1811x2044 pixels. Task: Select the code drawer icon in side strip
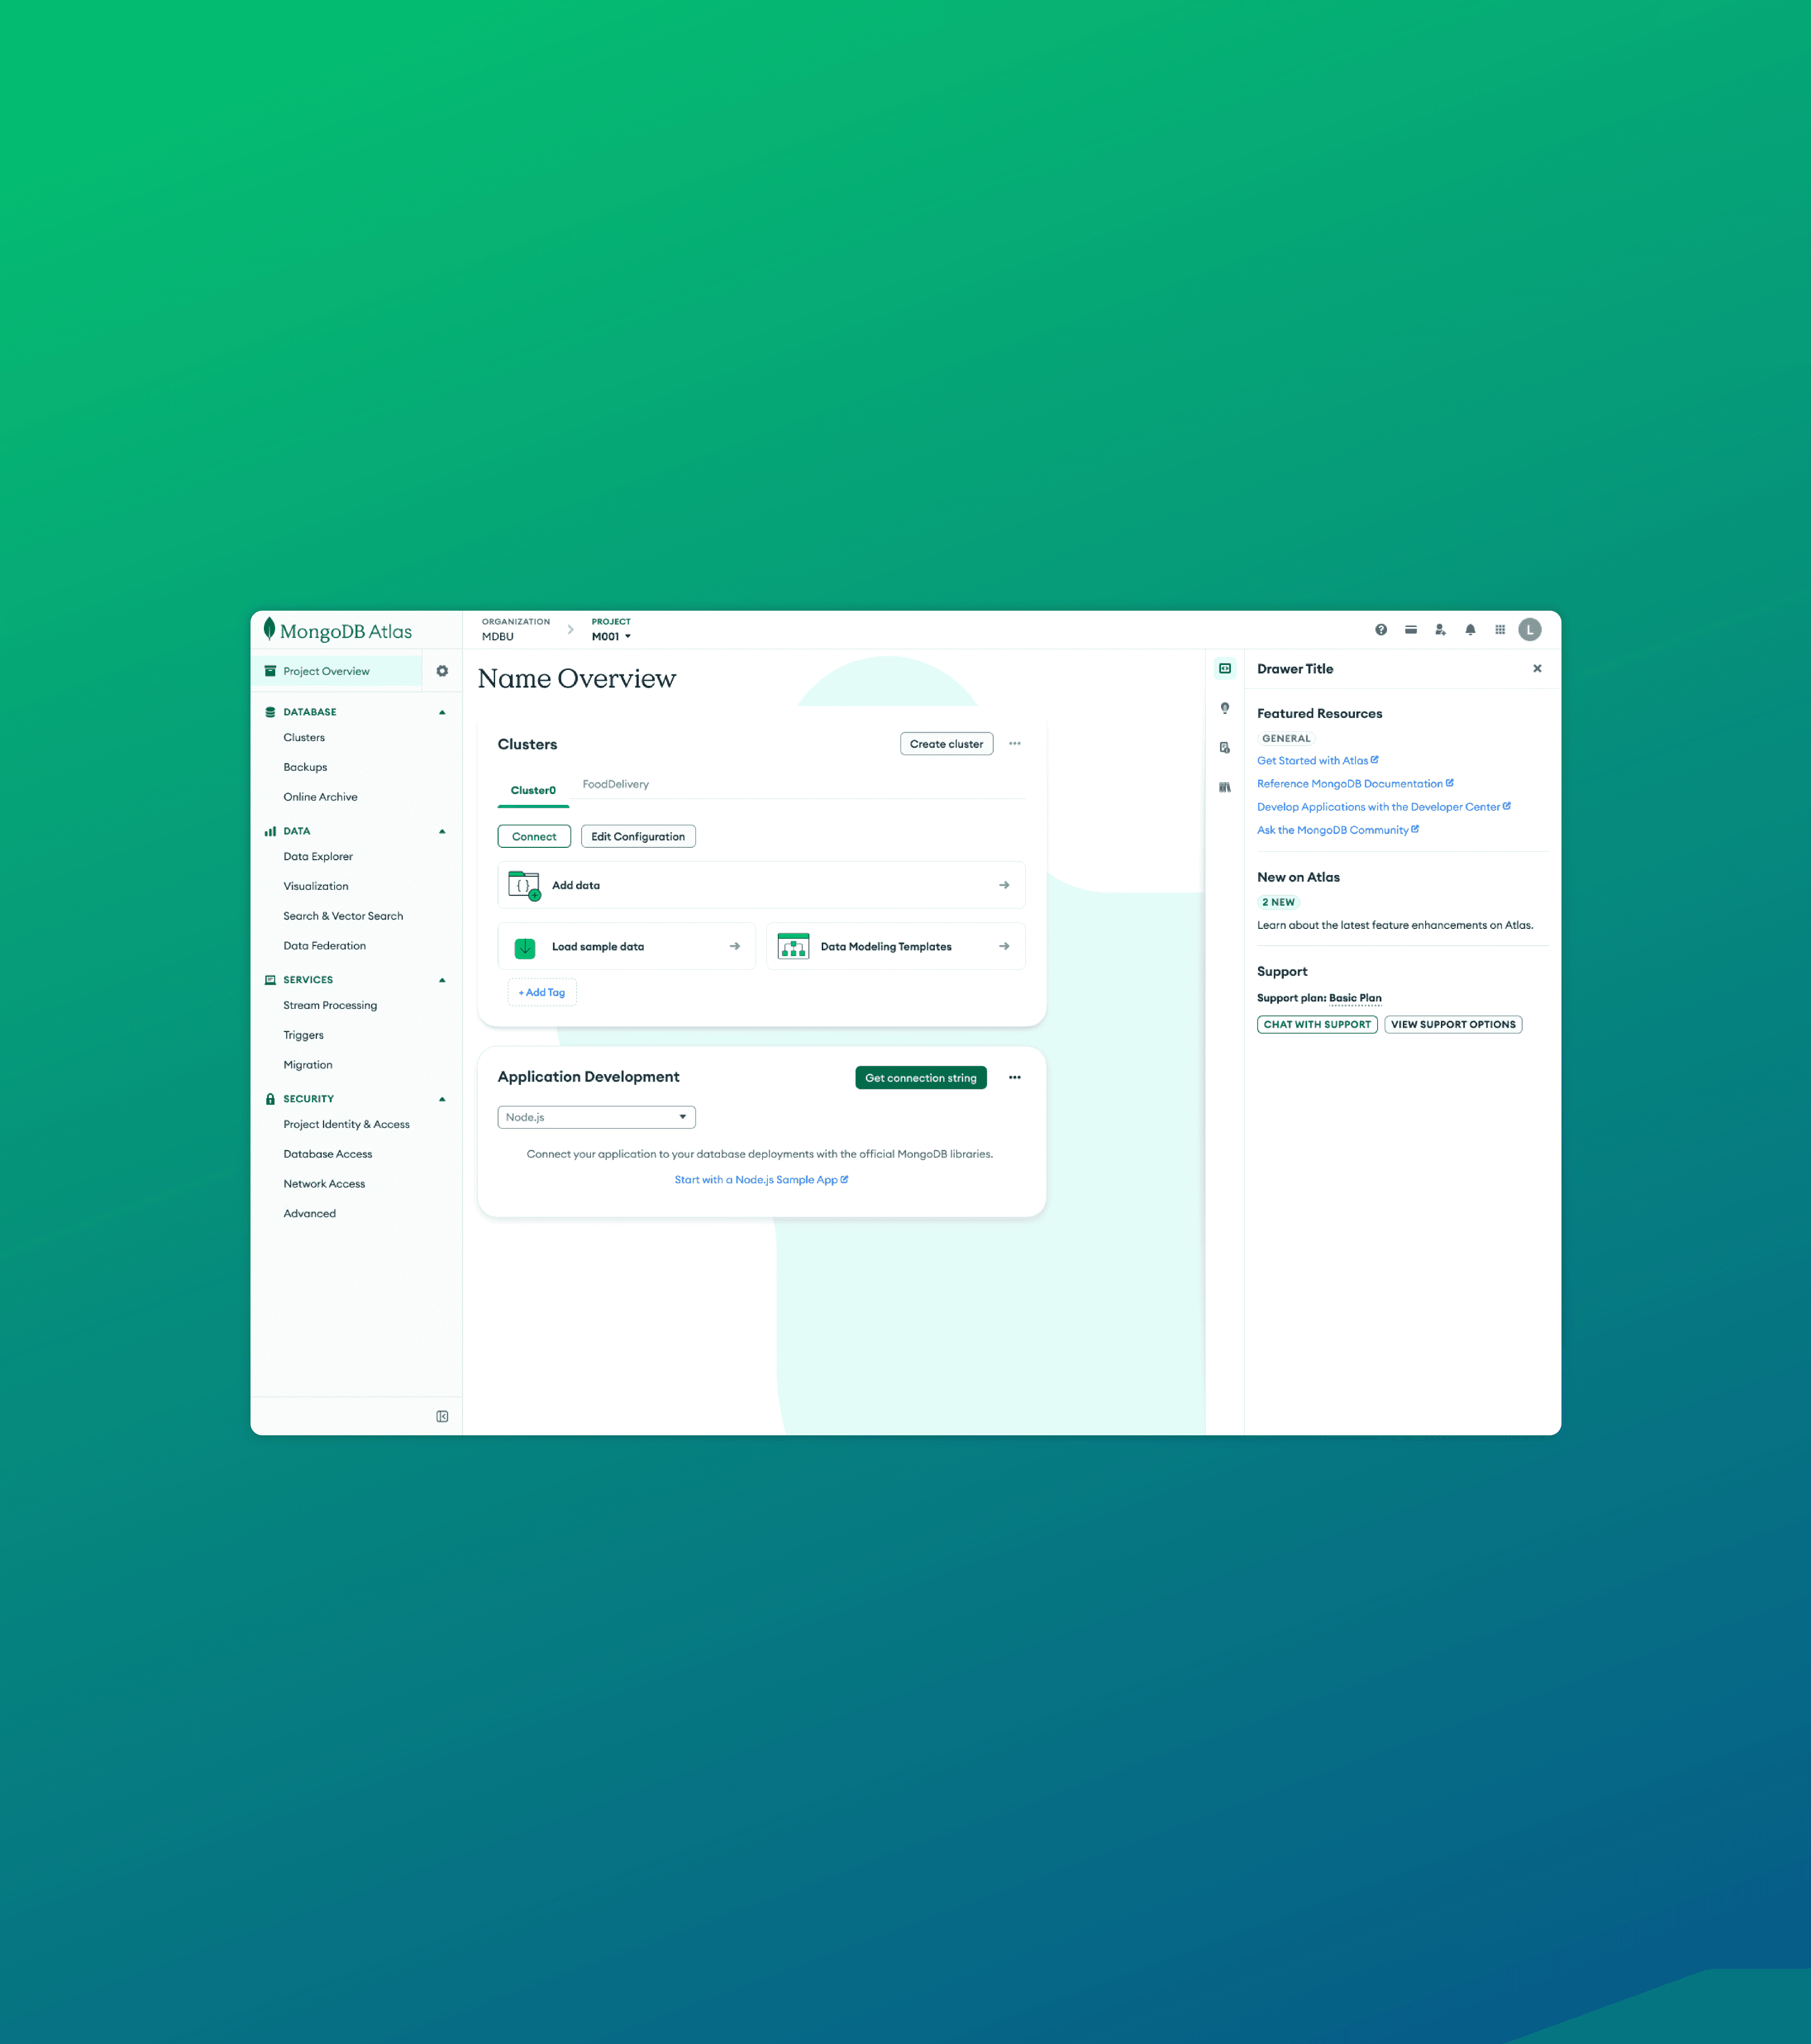pos(1225,669)
